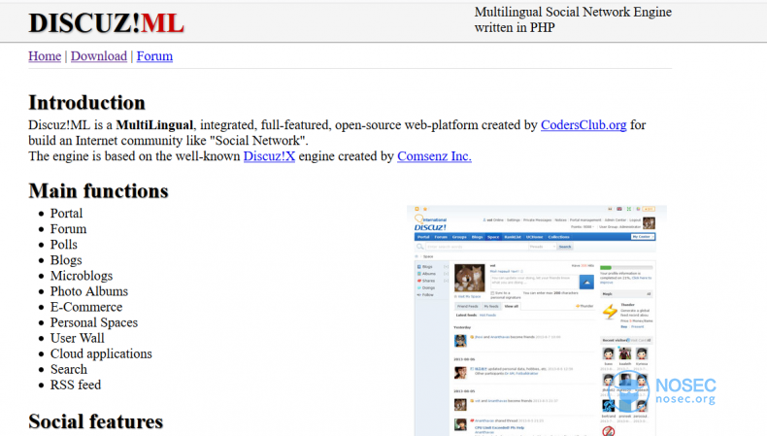The width and height of the screenshot is (767, 436).
Task: Select the 'Cloud applications' list item
Action: (101, 353)
